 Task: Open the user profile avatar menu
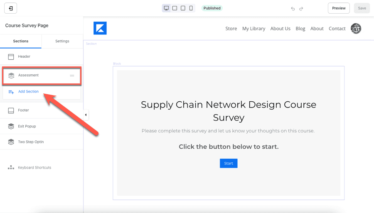point(356,28)
